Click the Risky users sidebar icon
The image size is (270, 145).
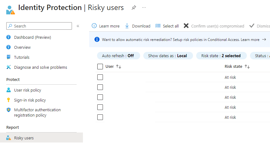[x=8, y=138]
